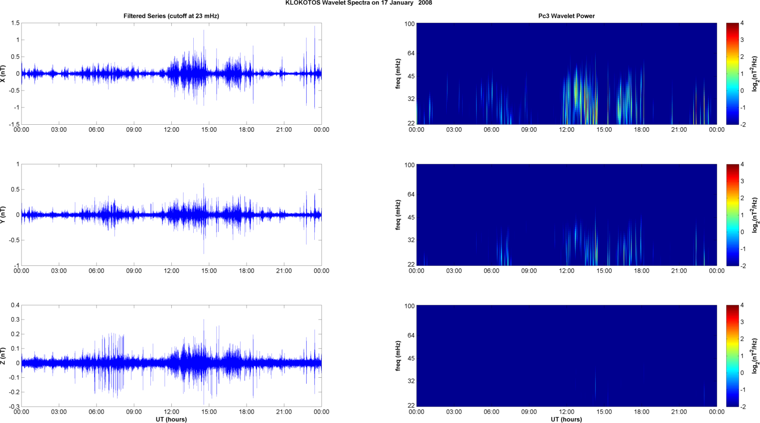Click 'freq (mHz)' label of the bottom spectrogram
The width and height of the screenshot is (760, 423).
[x=398, y=356]
